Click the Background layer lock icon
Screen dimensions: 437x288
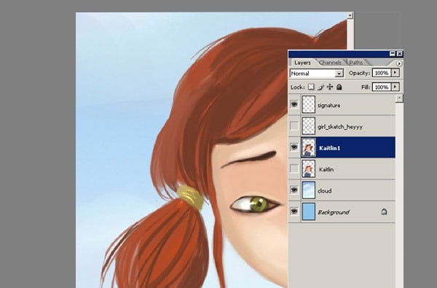(384, 212)
